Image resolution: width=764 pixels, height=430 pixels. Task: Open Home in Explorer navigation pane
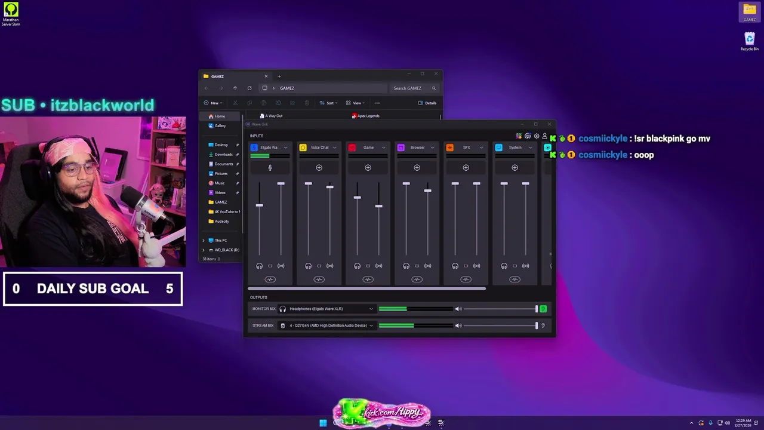220,116
